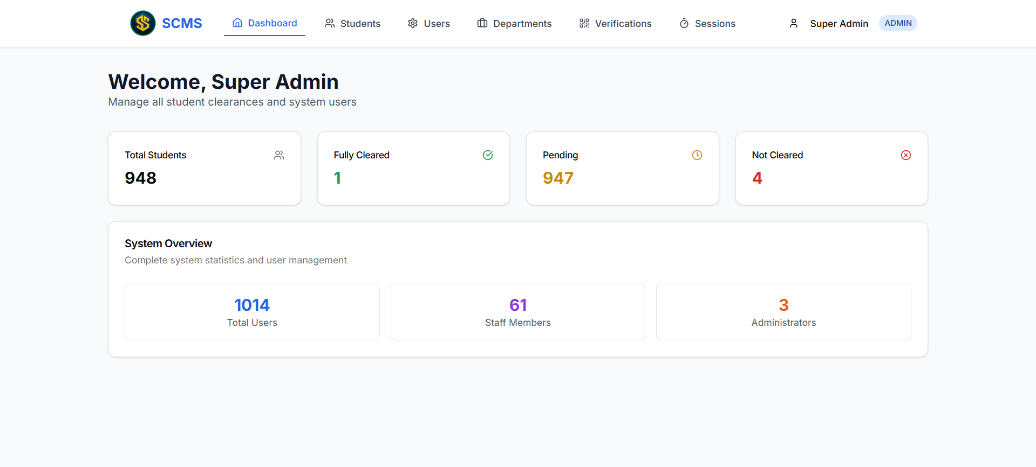Click the user profile icon near Super Admin

[794, 23]
